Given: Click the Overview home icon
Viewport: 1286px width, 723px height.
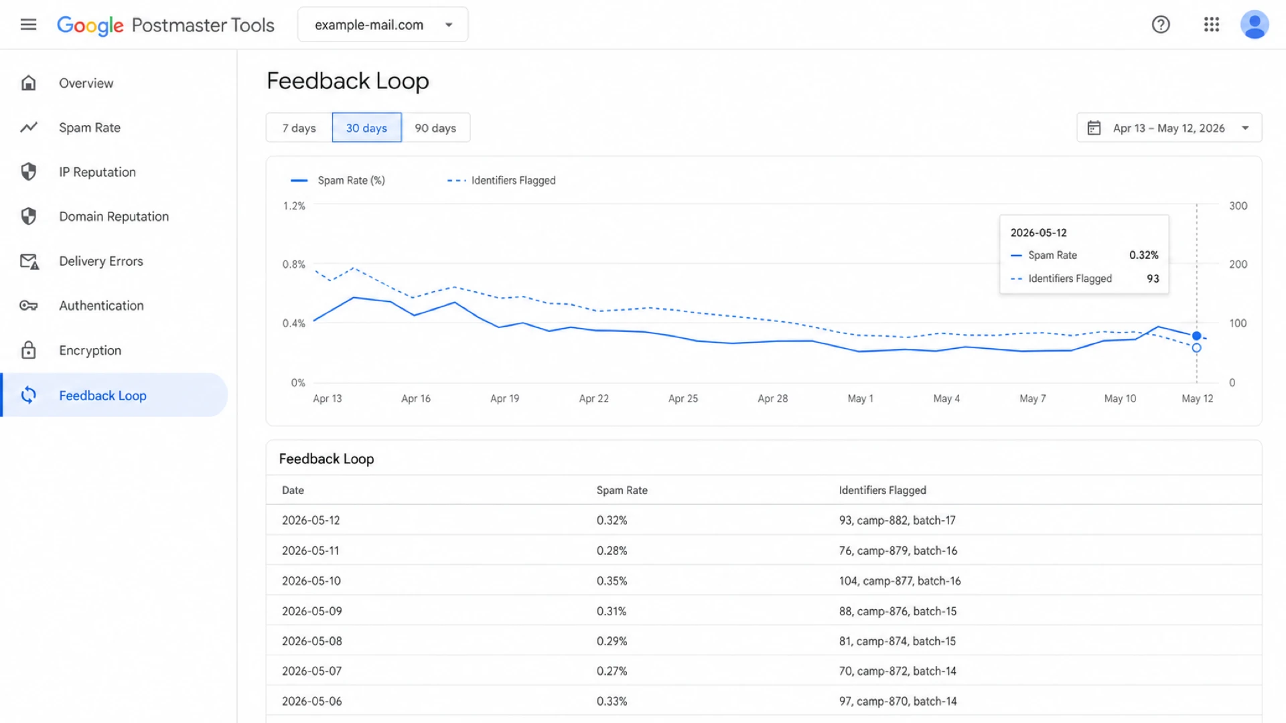Looking at the screenshot, I should pyautogui.click(x=28, y=83).
